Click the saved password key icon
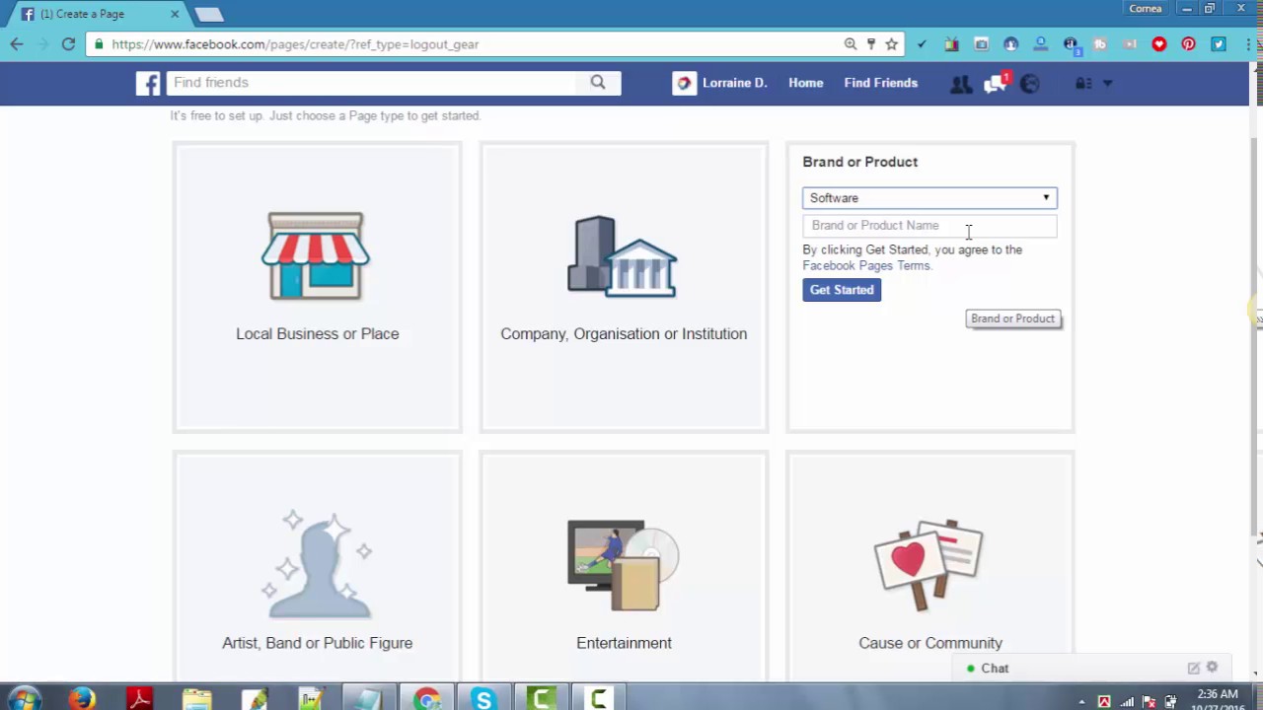The image size is (1263, 710). 870,44
